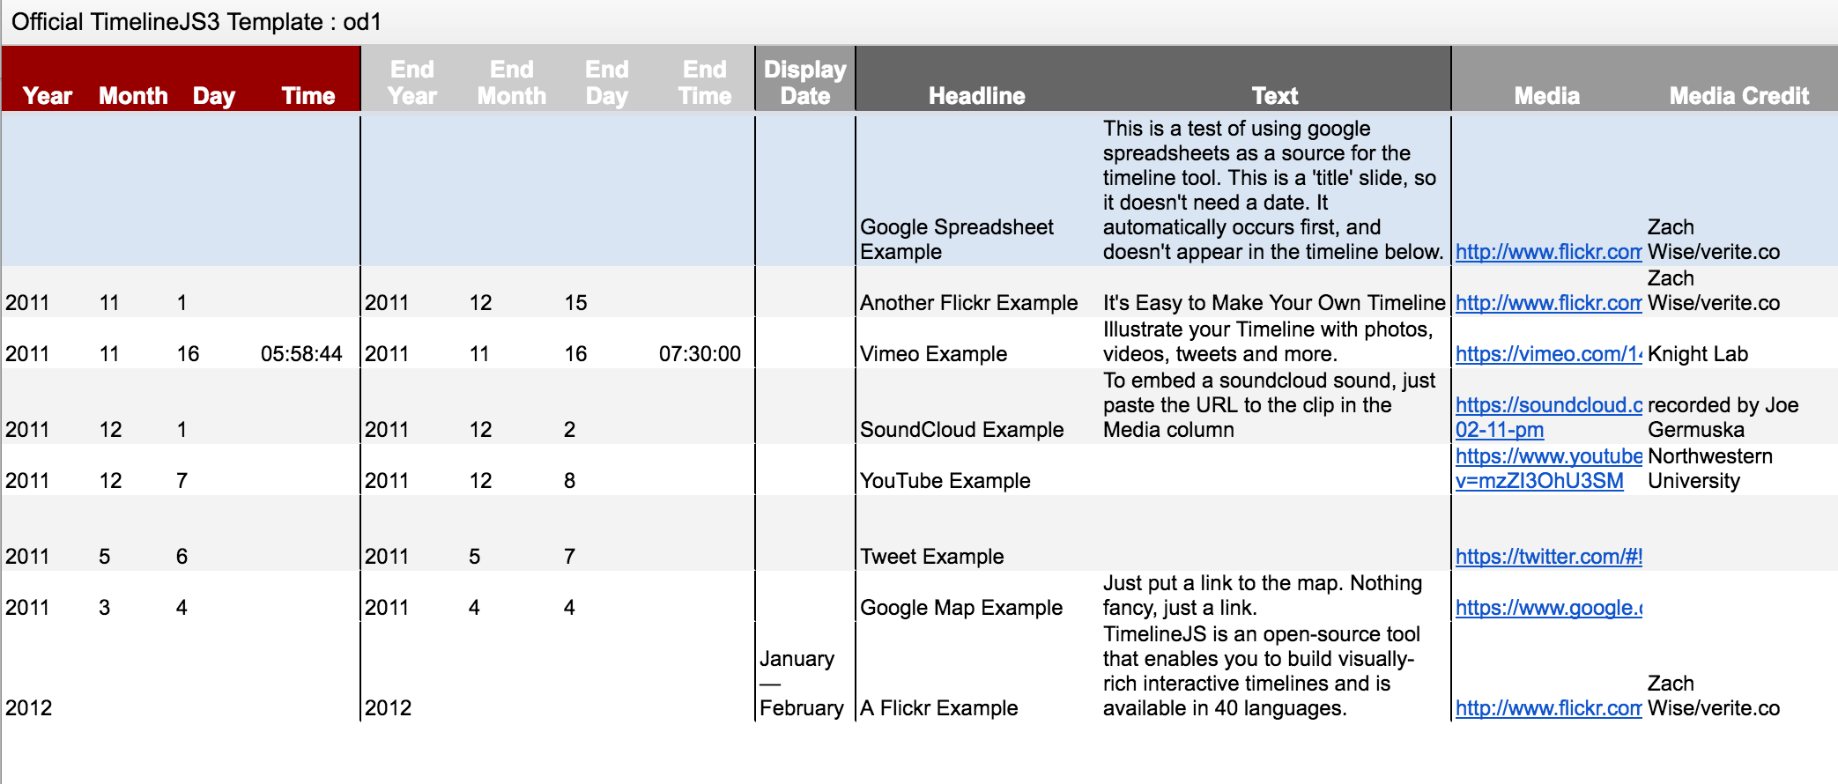Viewport: 1838px width, 784px height.
Task: Open the soundcloud media link
Action: (x=1549, y=418)
